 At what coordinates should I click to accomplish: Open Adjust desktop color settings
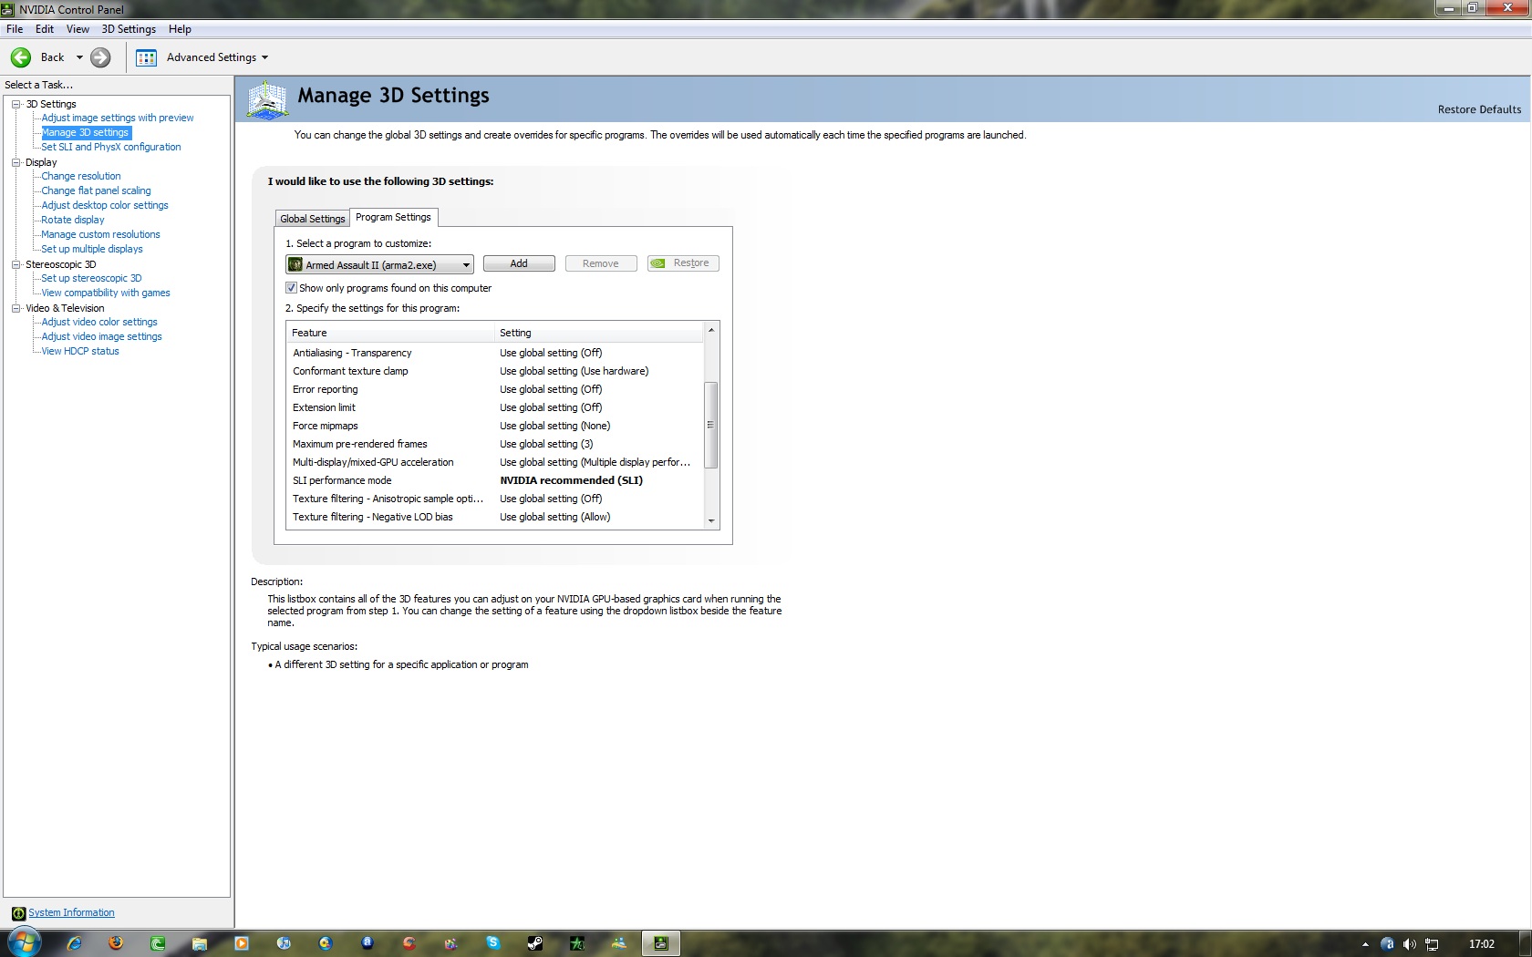pyautogui.click(x=105, y=205)
